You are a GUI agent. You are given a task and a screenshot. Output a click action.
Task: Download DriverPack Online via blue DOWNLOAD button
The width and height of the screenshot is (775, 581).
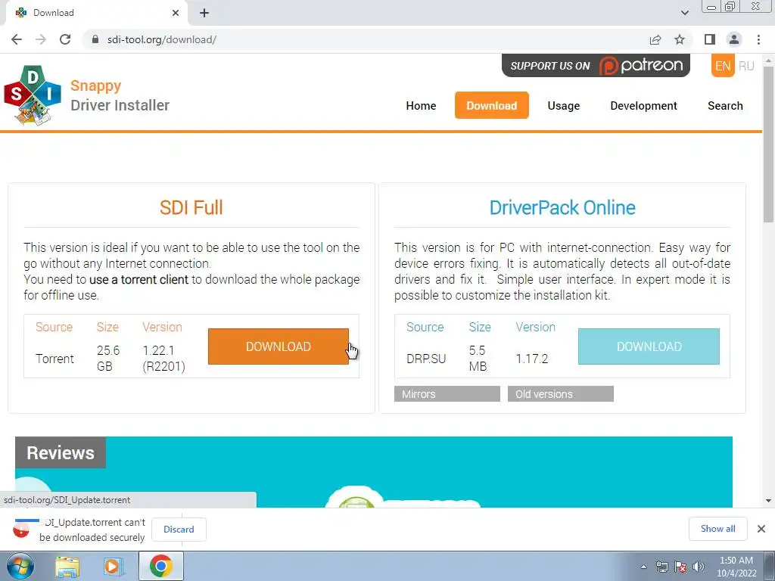tap(649, 346)
